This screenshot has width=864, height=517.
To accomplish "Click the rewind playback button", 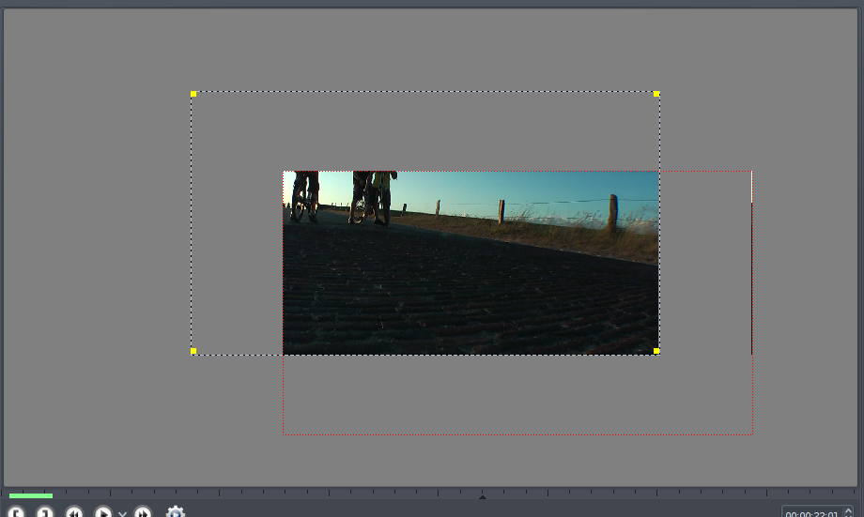I will point(74,512).
